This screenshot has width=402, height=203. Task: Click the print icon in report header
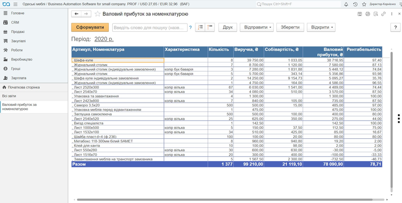click(x=367, y=14)
